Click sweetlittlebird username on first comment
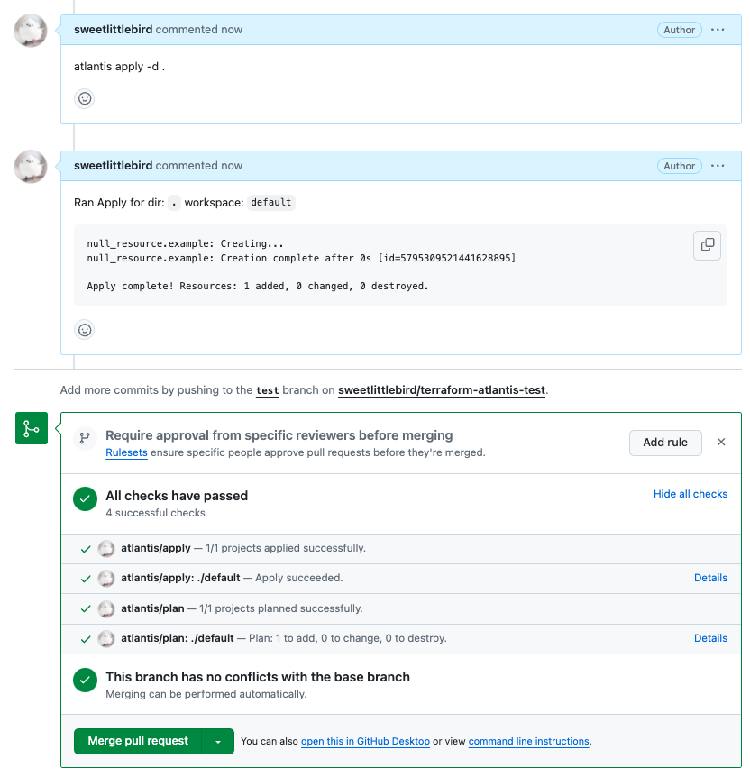This screenshot has width=750, height=777. click(113, 29)
